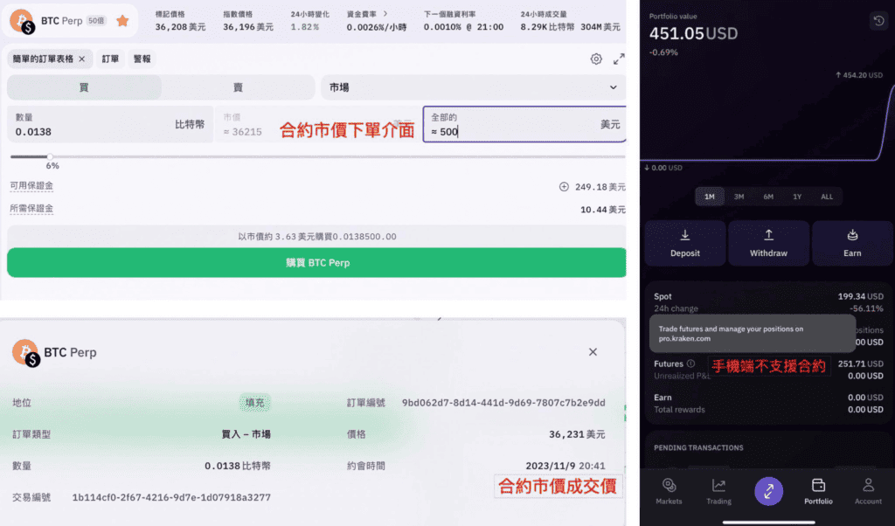Click the Futures balance 251.71 USD

click(x=860, y=363)
